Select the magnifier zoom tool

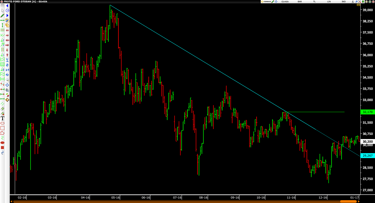(7, 80)
